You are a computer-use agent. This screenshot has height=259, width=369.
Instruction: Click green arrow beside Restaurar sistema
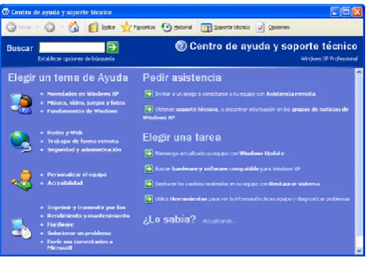(x=149, y=184)
